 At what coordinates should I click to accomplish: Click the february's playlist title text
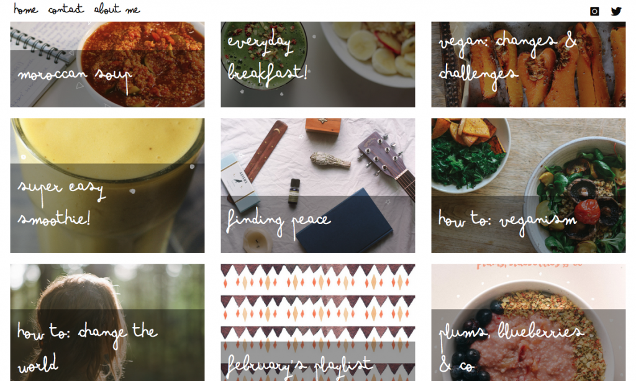click(299, 365)
